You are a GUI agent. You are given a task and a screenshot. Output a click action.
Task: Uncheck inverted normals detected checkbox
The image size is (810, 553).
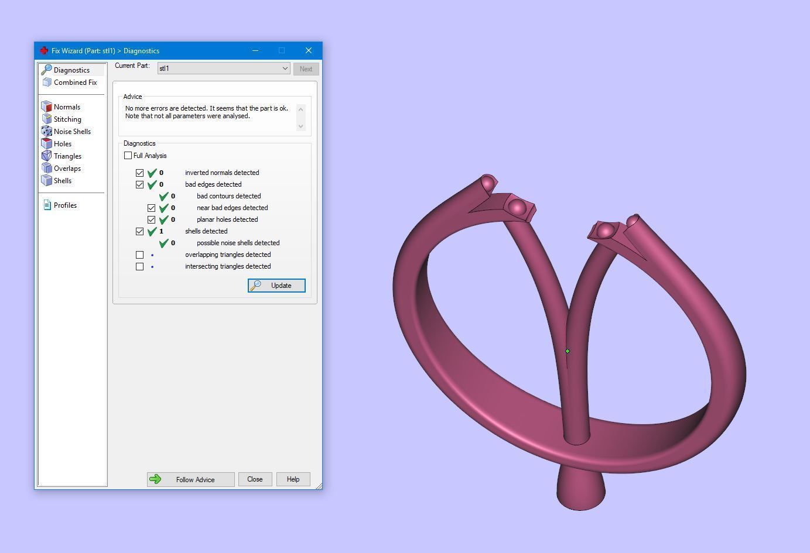coord(139,173)
